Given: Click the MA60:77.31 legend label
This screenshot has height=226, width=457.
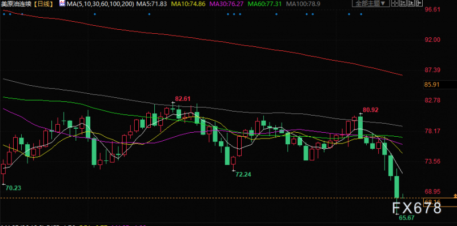Looking at the screenshot, I should pyautogui.click(x=265, y=4).
